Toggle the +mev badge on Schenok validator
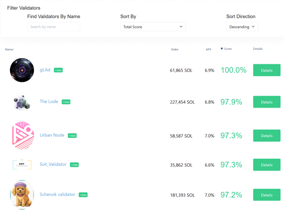The height and width of the screenshot is (210, 284). pos(83,195)
